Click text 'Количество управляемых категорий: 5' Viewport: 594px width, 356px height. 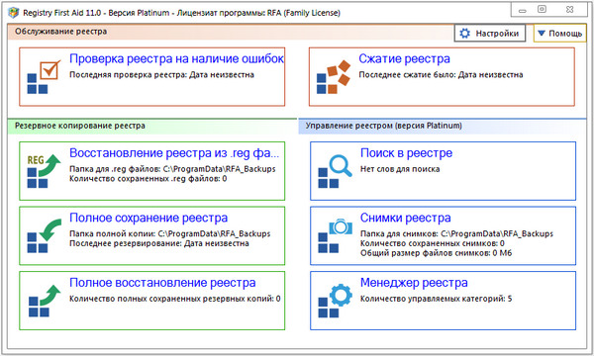coord(436,299)
